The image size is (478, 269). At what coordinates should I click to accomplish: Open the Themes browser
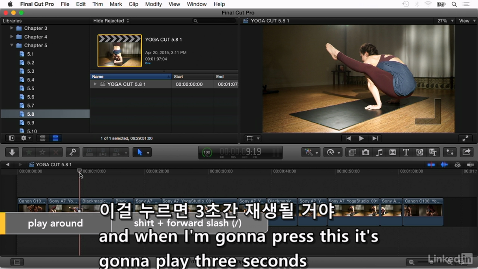pos(433,152)
